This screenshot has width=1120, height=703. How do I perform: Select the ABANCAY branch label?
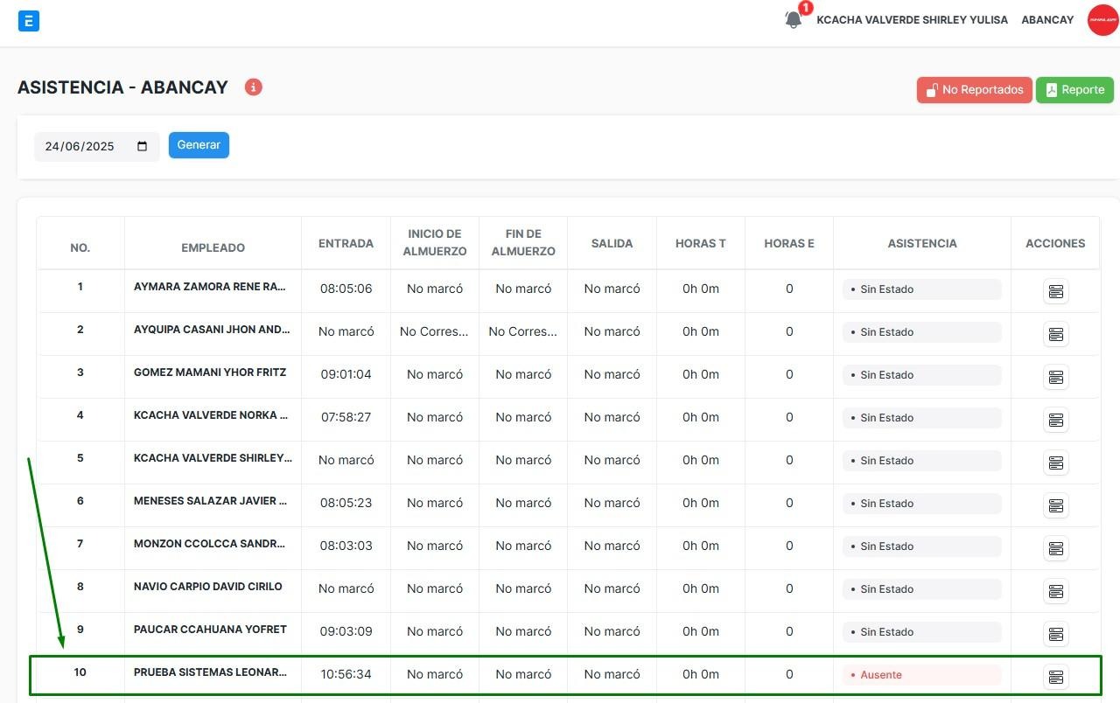coord(1047,20)
